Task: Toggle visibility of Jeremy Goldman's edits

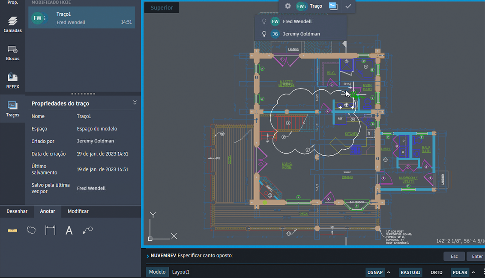Action: click(264, 33)
